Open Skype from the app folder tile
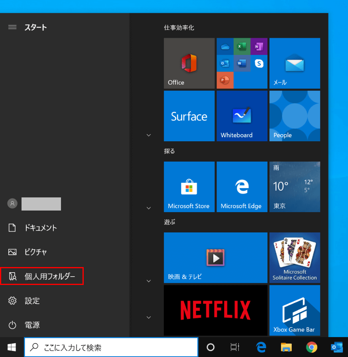Image resolution: width=348 pixels, height=357 pixels. tap(259, 64)
